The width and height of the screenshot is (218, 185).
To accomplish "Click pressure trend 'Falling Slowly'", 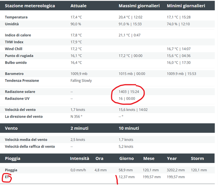I will (81, 81).
